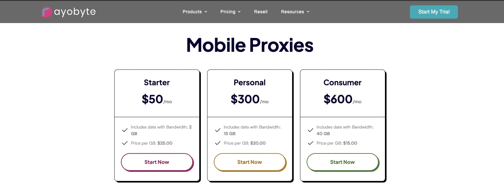
Task: Click the Consumer plan title
Action: [x=342, y=82]
